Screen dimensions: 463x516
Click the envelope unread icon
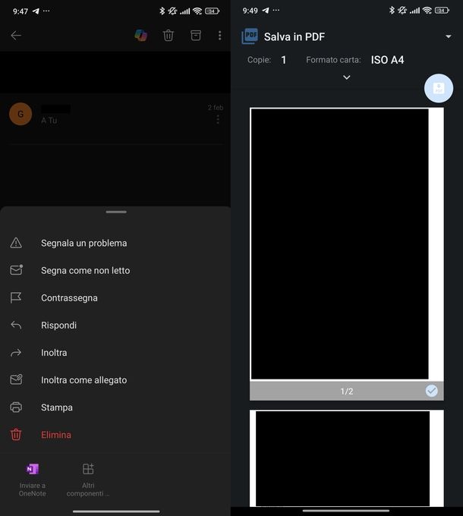pyautogui.click(x=16, y=270)
